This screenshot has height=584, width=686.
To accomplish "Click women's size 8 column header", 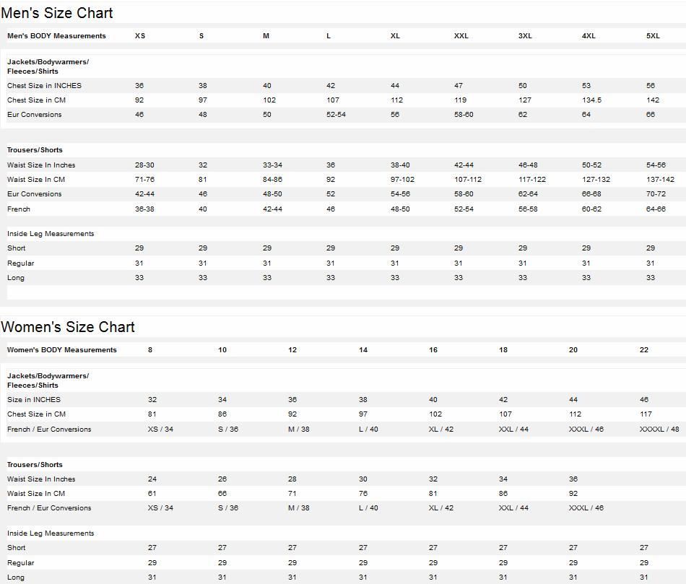I will 150,350.
